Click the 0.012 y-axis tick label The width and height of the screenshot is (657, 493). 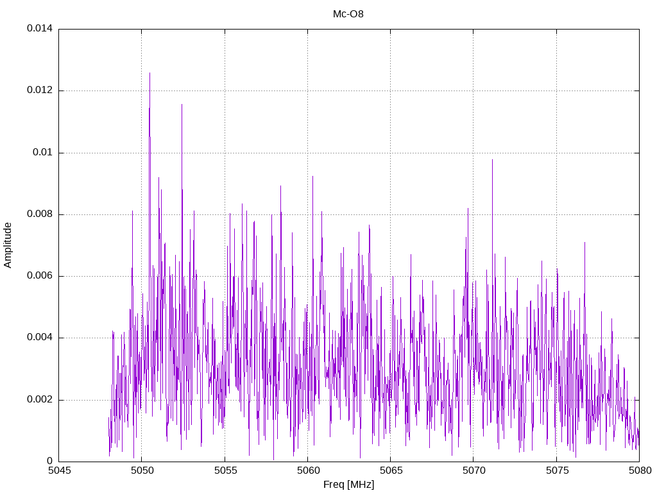click(39, 91)
